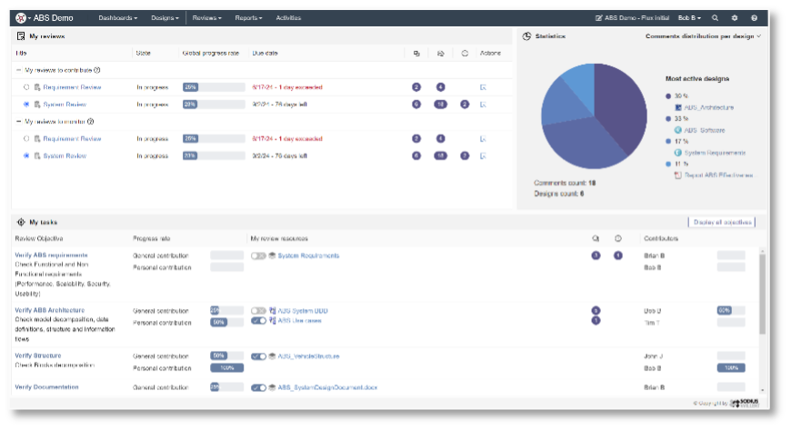Open the ABS_Architecture design link in the legend

(709, 107)
